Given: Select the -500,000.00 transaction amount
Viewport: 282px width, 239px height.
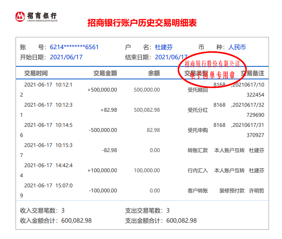Looking at the screenshot, I should (x=103, y=130).
